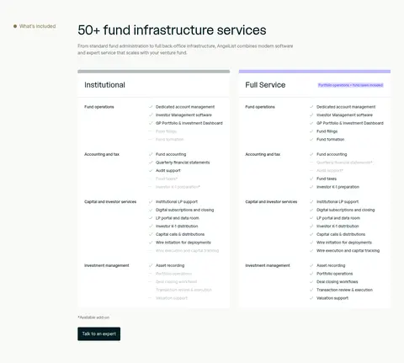This screenshot has height=363, width=404.
Task: Click checkmark beside Full Service Fund filings
Action: 311,131
